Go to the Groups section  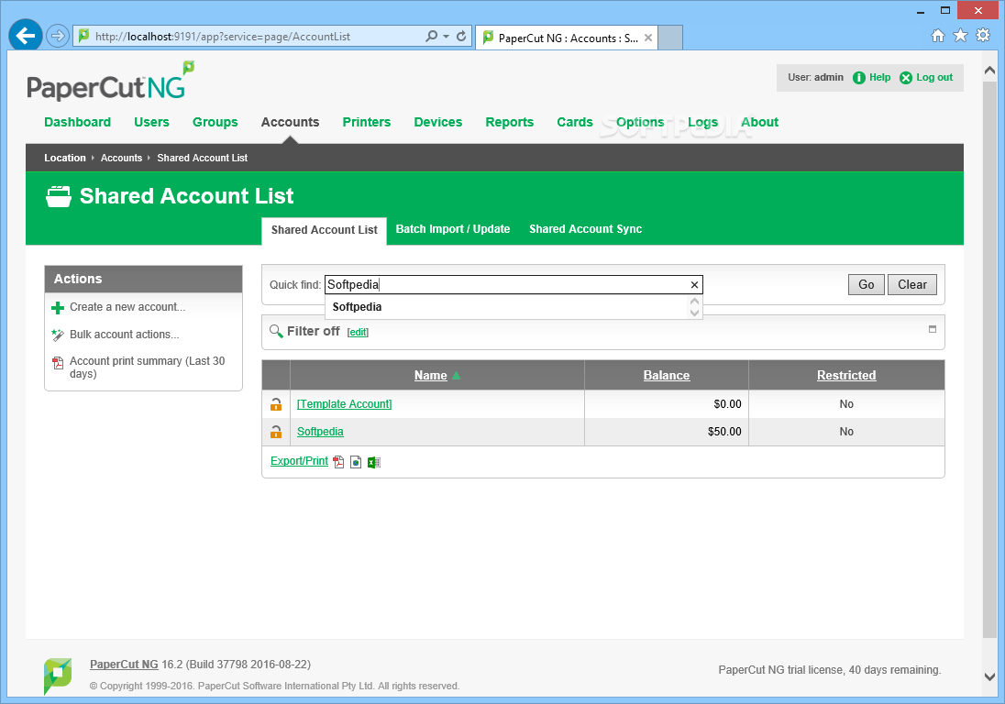click(215, 122)
